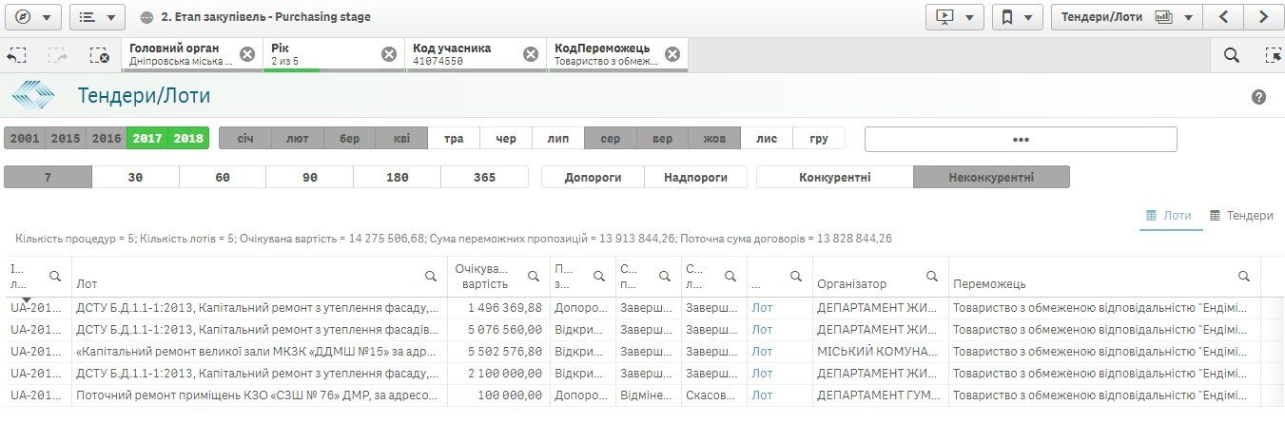1285x424 pixels.
Task: Remove the Рік selection
Action: (x=389, y=54)
